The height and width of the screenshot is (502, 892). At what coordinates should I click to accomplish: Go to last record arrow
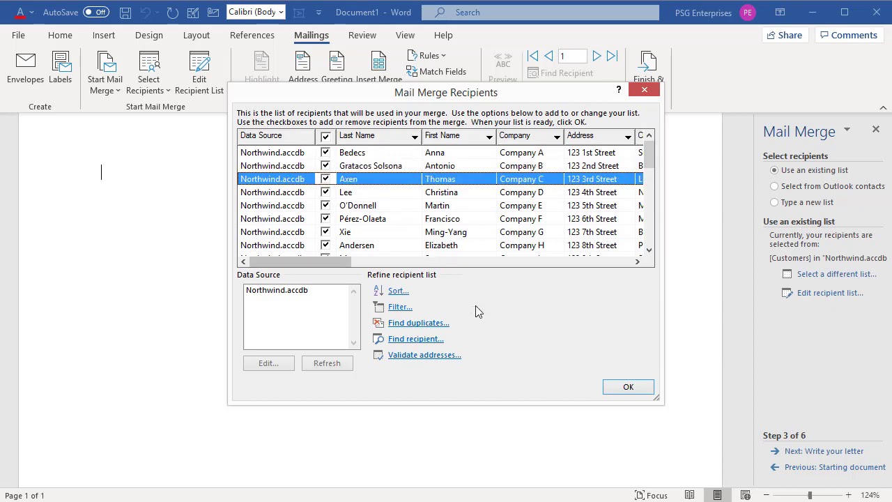pyautogui.click(x=612, y=56)
